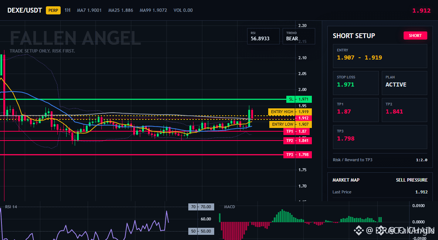This screenshot has height=240, width=438.
Task: Click the VOL 0.00 label
Action: [x=183, y=10]
